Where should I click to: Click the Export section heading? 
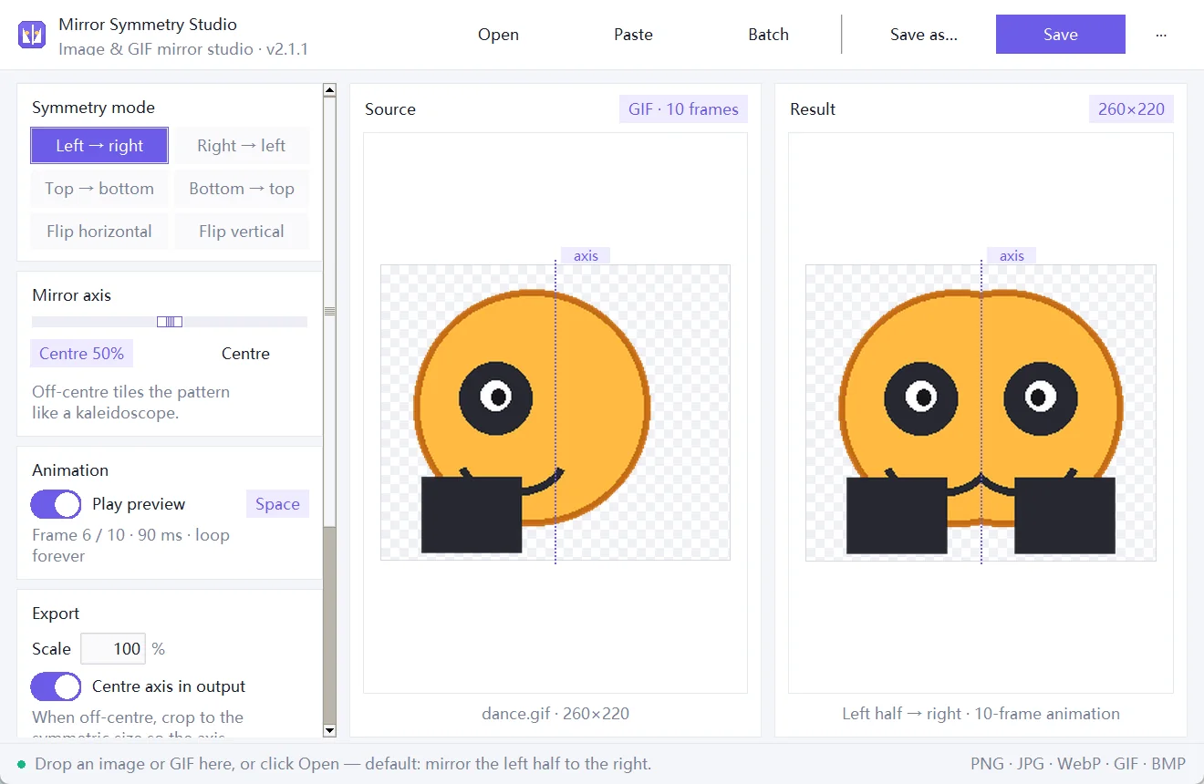(x=56, y=614)
